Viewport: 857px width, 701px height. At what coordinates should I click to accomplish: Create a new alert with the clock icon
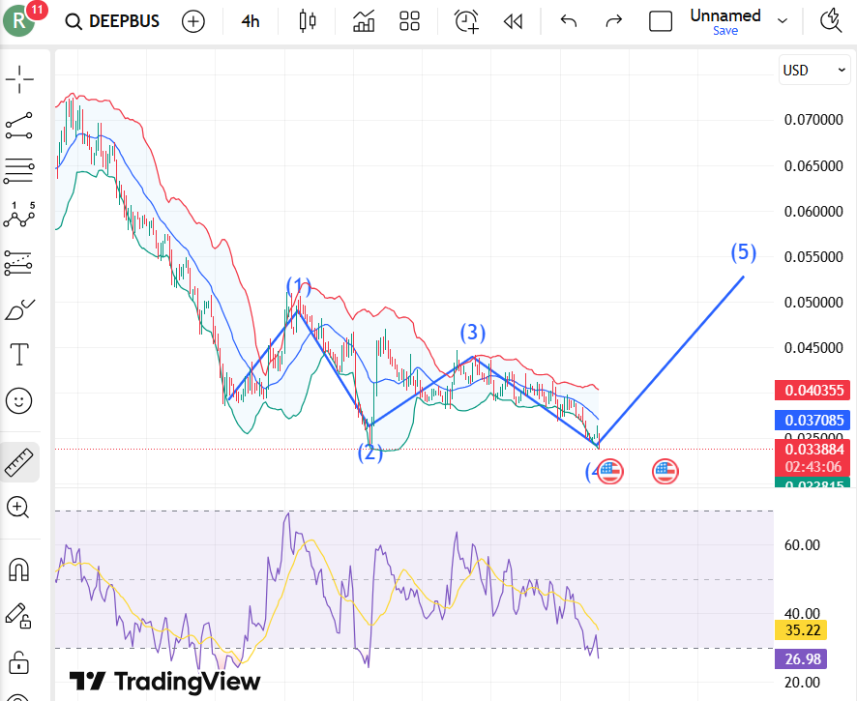coord(466,21)
